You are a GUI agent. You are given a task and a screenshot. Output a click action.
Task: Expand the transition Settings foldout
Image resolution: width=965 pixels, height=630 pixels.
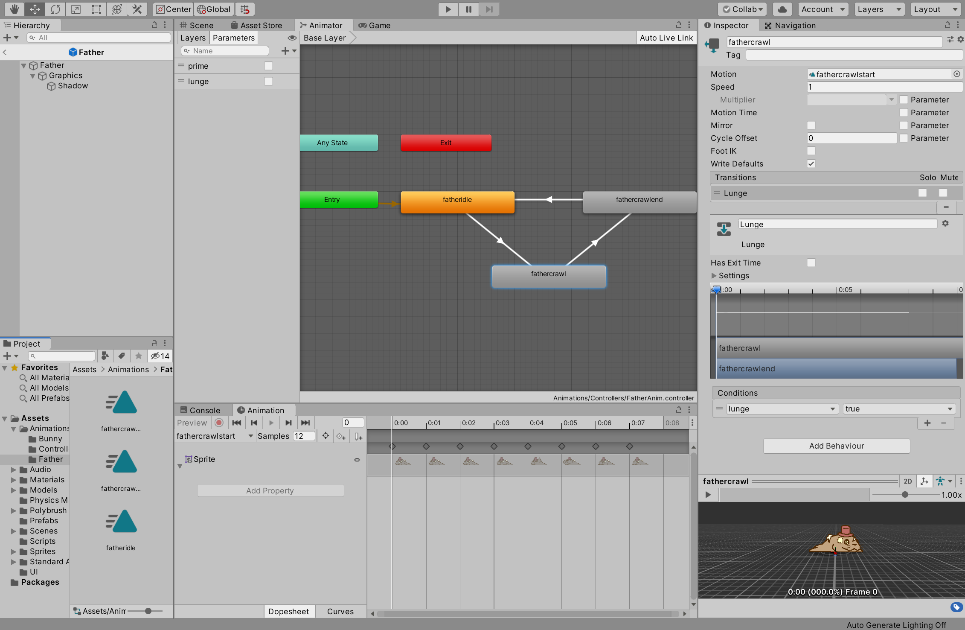(x=714, y=275)
